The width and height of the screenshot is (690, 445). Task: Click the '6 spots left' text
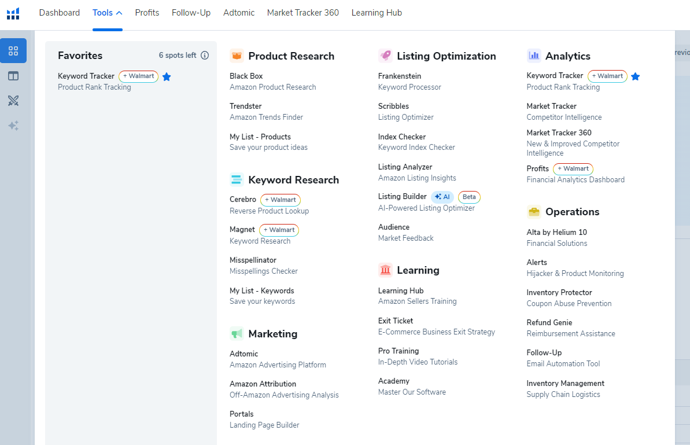178,56
